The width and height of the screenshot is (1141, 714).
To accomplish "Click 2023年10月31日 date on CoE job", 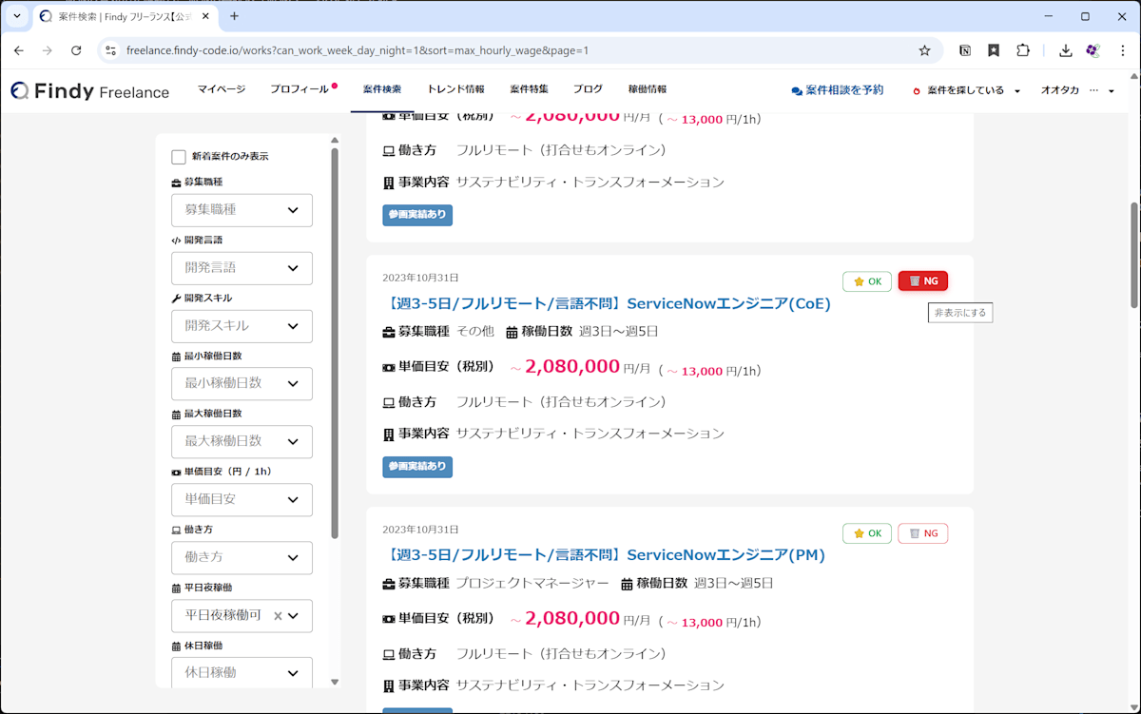I will coord(420,278).
